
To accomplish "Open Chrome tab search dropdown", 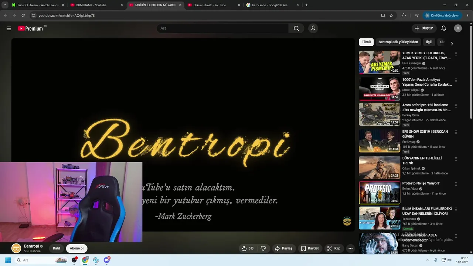I will click(x=5, y=5).
